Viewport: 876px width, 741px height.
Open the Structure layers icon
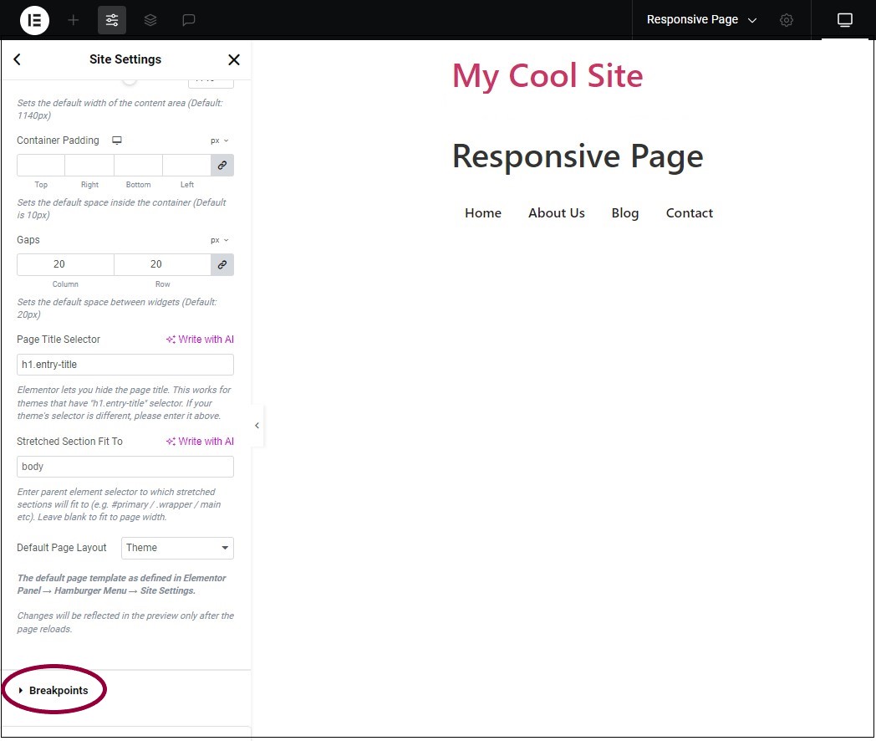click(150, 20)
